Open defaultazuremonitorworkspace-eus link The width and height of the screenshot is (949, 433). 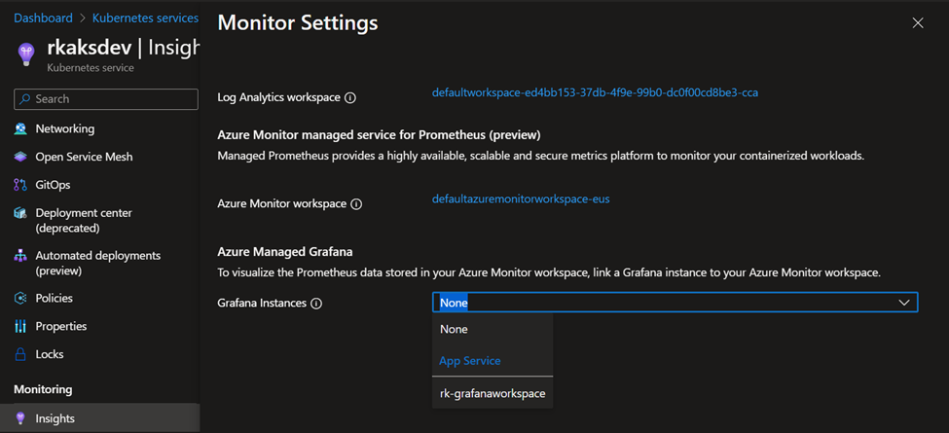click(x=521, y=199)
